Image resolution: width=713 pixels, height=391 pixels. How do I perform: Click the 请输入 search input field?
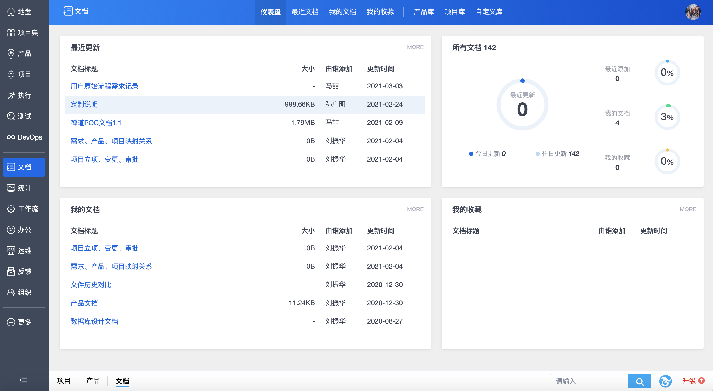(589, 381)
